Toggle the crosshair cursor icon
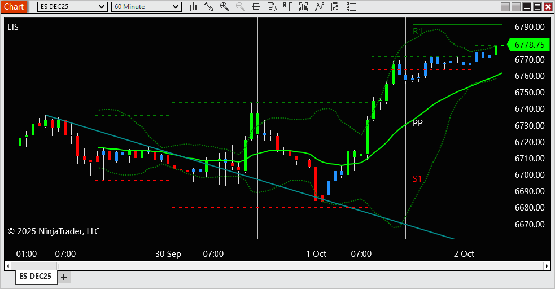555x289 pixels. pos(256,7)
